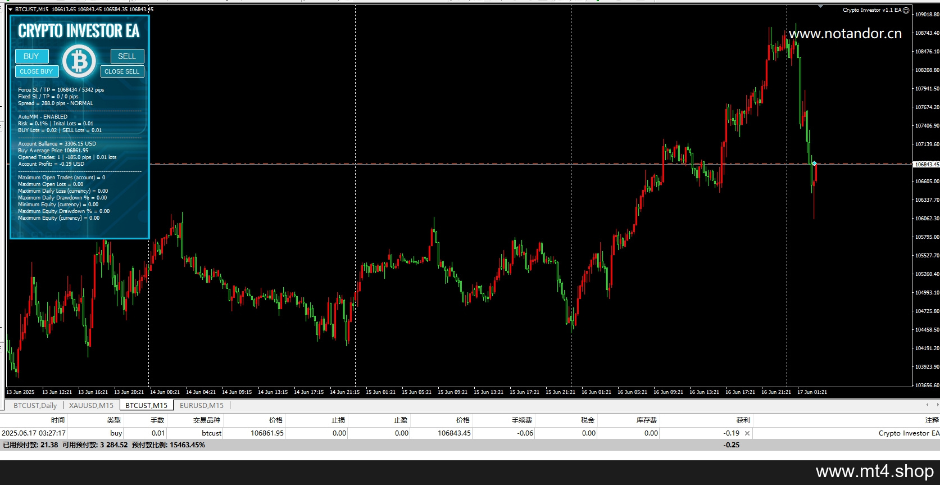Click the tab bar right scroll arrow
Screen dimensions: 940x485
tap(937, 405)
